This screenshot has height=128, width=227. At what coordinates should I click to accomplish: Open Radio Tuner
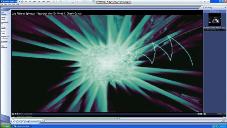[x=3, y=32]
